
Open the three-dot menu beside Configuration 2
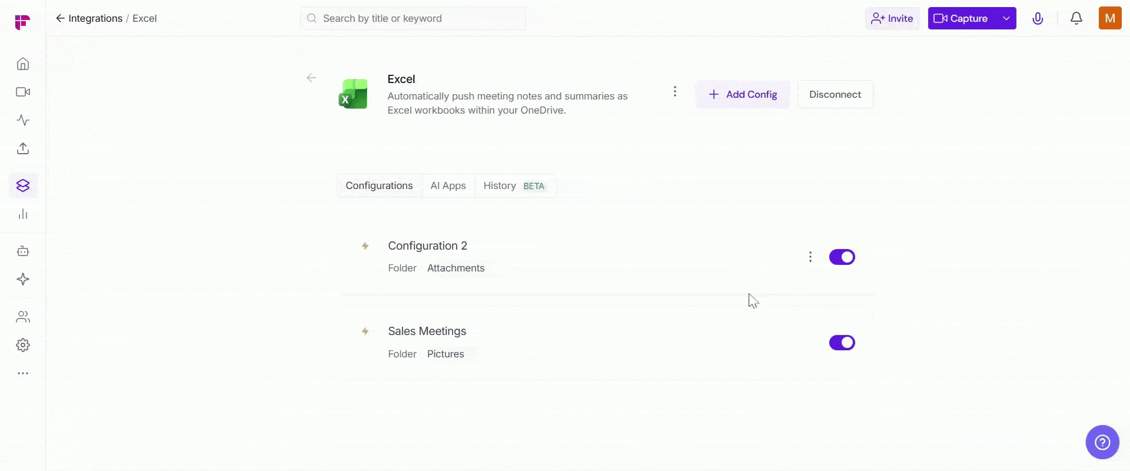(x=810, y=257)
